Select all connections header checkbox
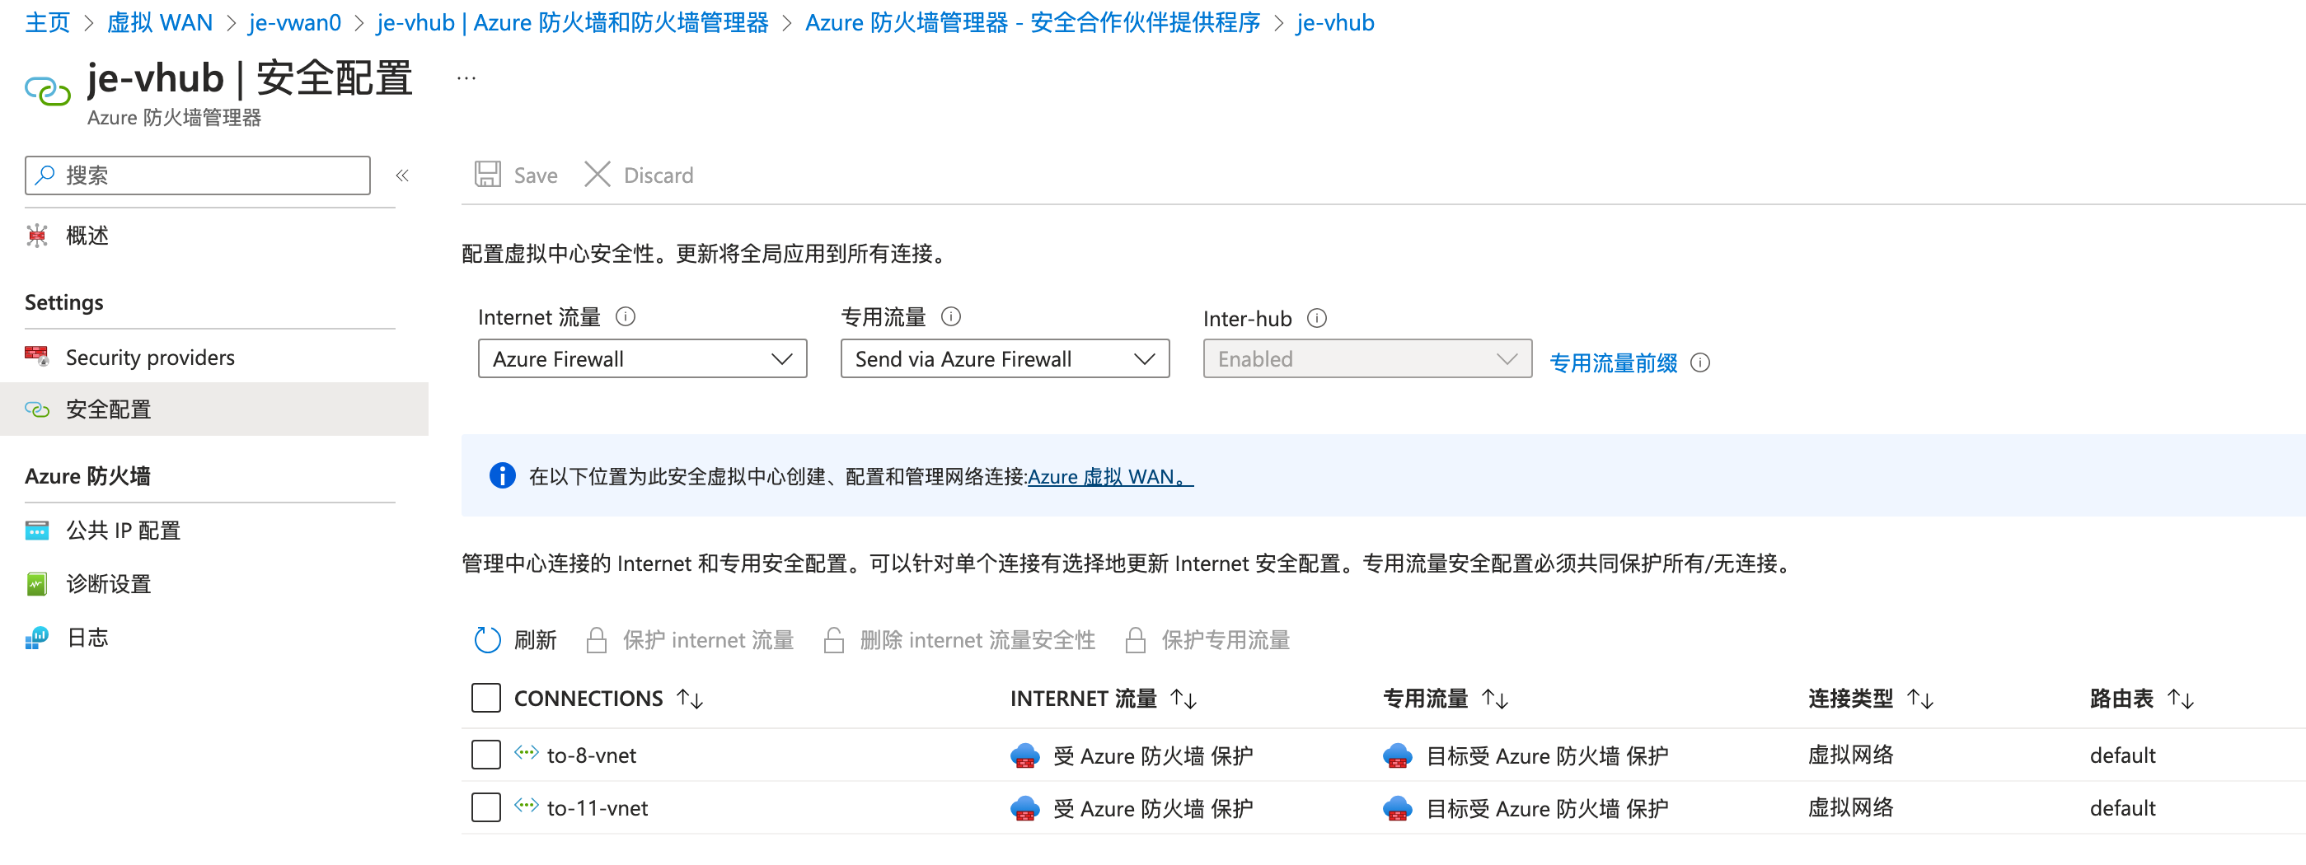 pyautogui.click(x=486, y=698)
